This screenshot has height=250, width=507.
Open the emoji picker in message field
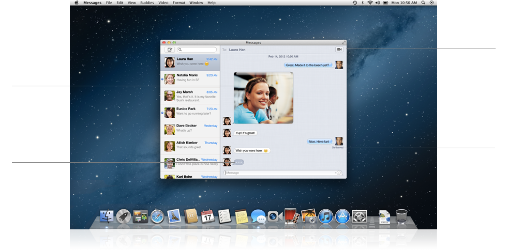click(339, 173)
